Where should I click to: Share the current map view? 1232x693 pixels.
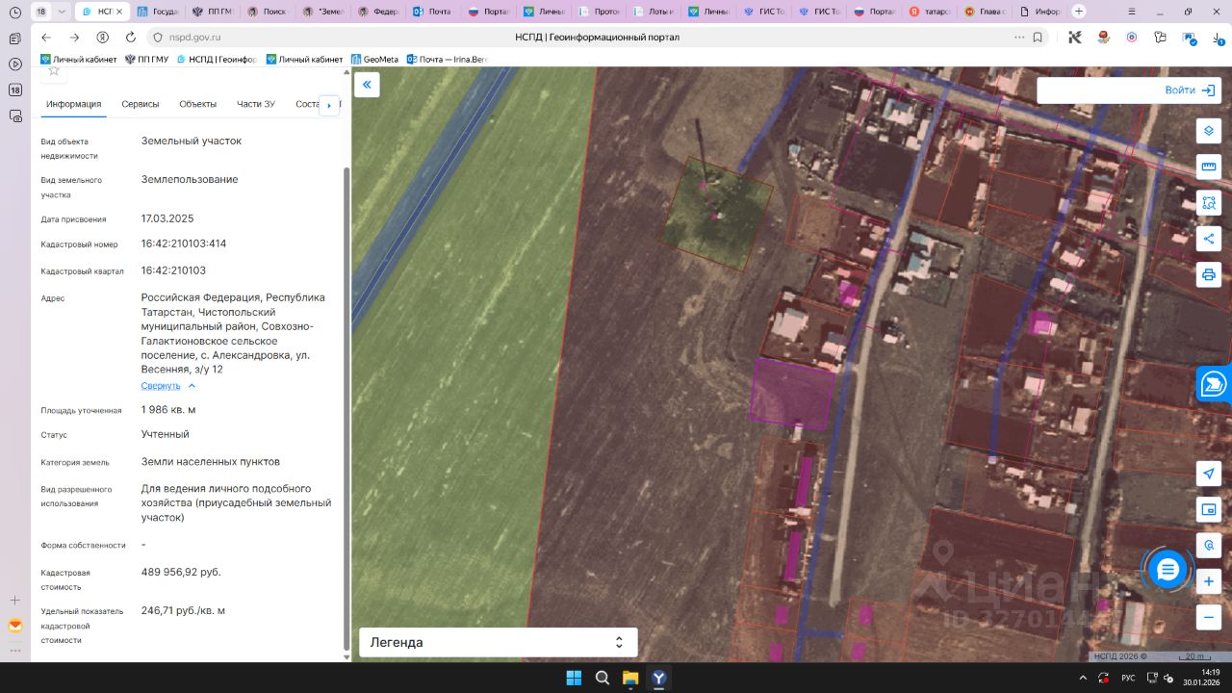coord(1209,239)
